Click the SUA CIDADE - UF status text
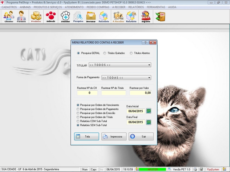Image resolution: width=230 pixels, height=172 pixels. [30, 169]
